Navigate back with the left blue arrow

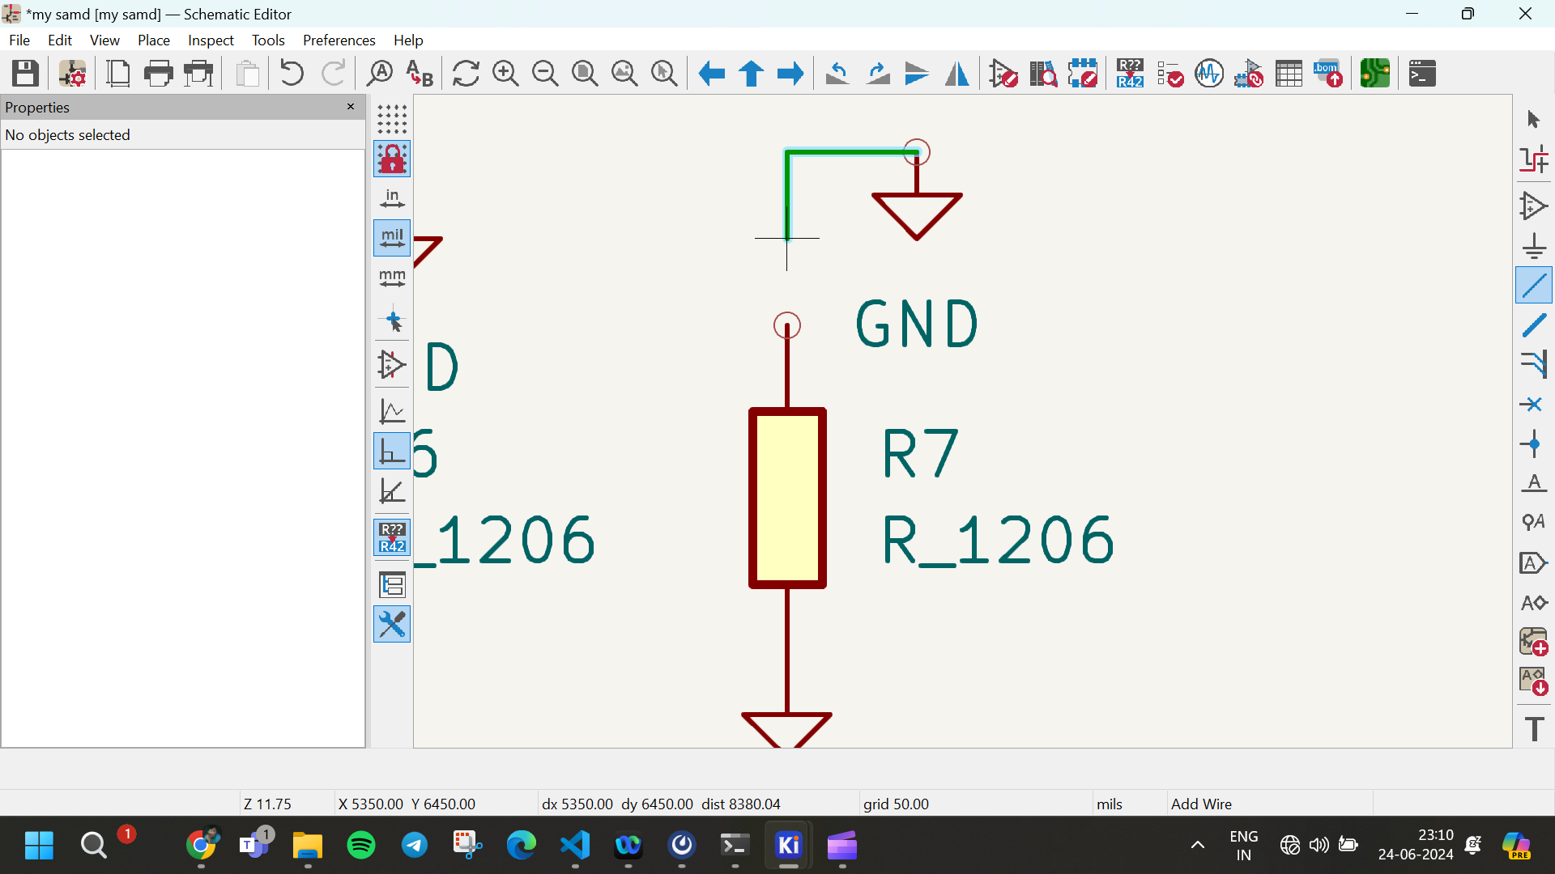click(711, 74)
